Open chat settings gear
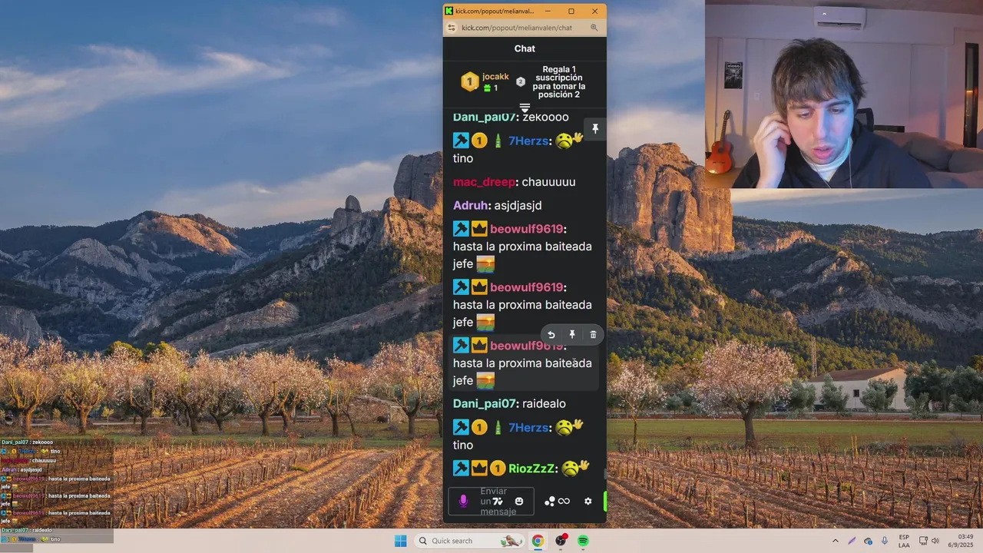This screenshot has width=983, height=553. click(588, 502)
